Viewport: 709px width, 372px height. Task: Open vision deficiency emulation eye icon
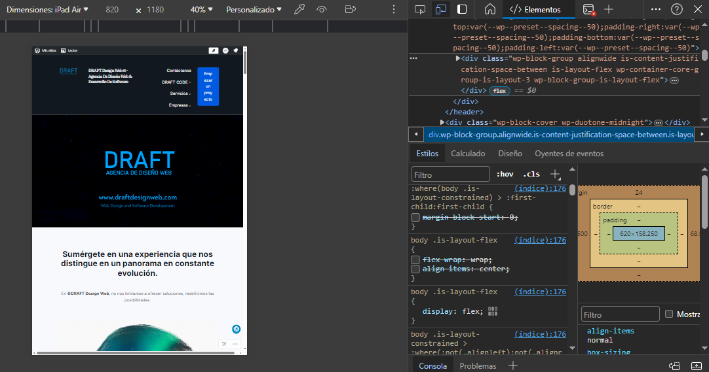[322, 10]
